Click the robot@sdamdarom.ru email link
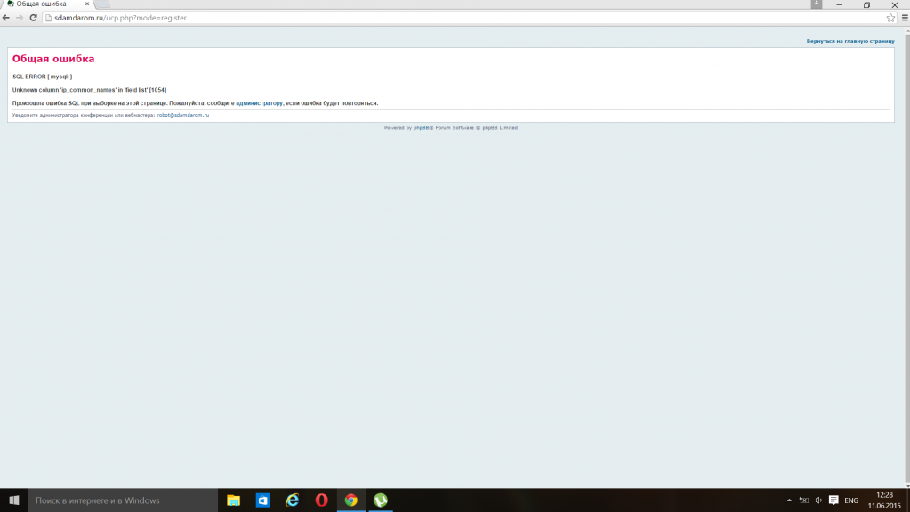910x512 pixels. click(x=183, y=115)
